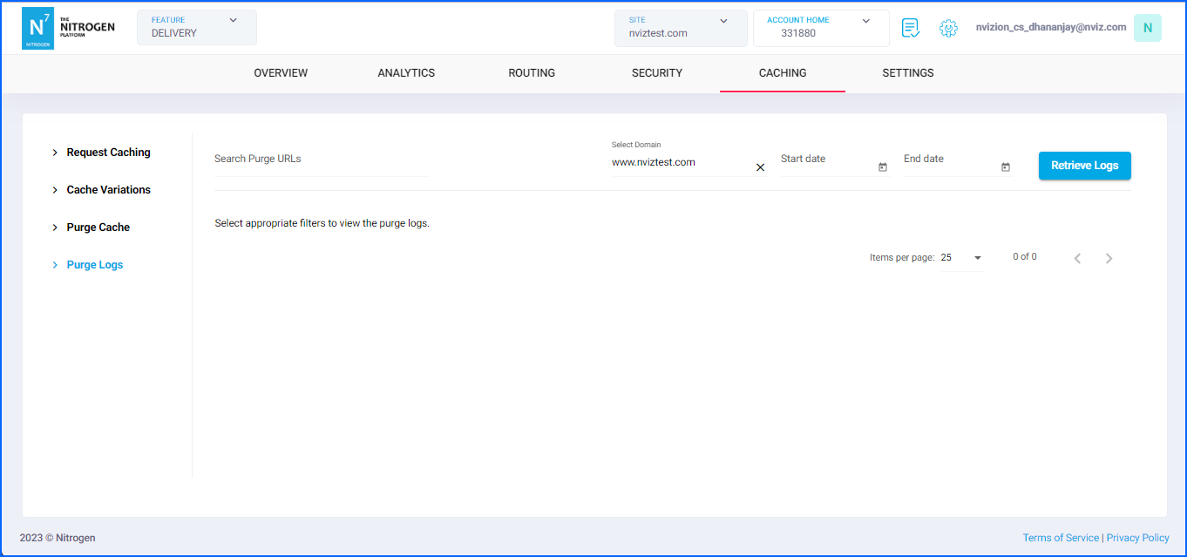Open the End date calendar picker icon
Screen dimensions: 1187x557
pos(1006,167)
